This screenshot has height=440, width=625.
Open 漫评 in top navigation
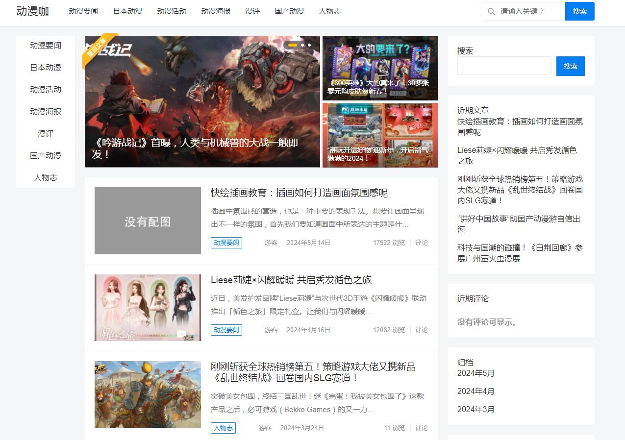(252, 11)
